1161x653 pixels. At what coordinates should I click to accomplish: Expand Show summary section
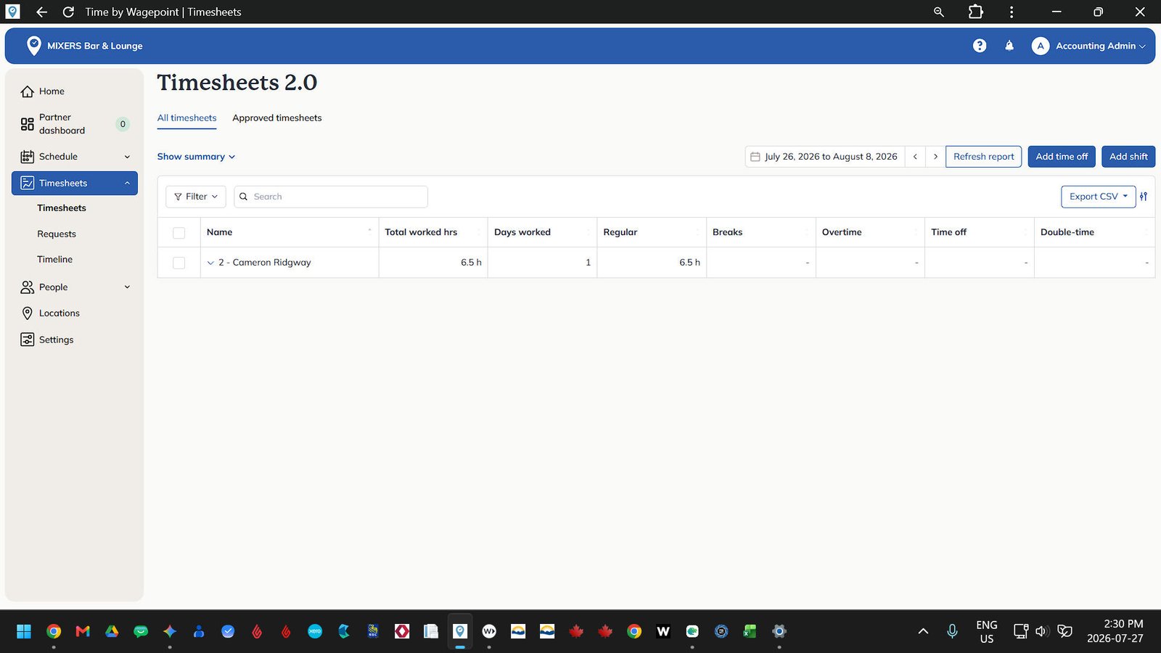click(x=196, y=157)
